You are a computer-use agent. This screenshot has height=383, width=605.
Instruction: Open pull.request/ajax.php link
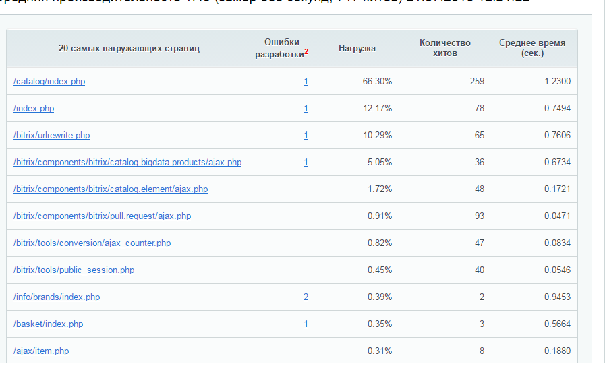tap(103, 216)
